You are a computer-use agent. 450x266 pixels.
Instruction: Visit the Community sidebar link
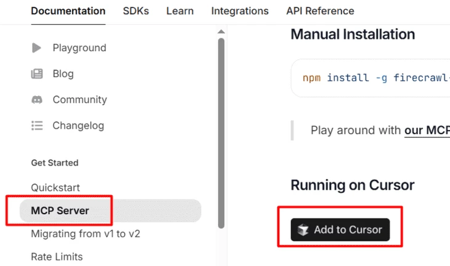point(80,100)
